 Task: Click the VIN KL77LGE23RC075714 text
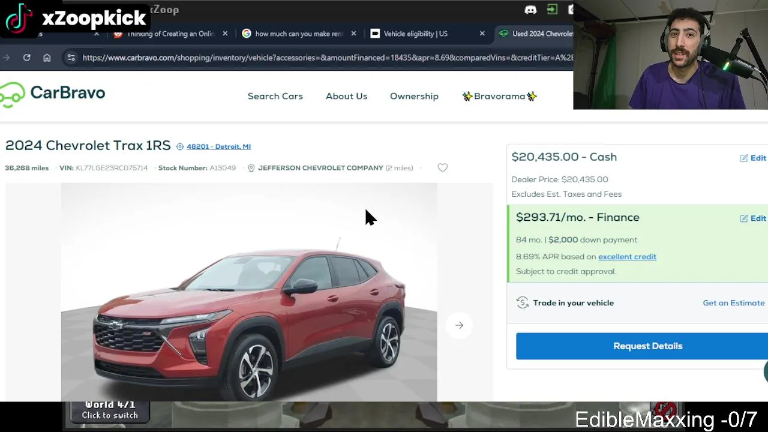(103, 168)
